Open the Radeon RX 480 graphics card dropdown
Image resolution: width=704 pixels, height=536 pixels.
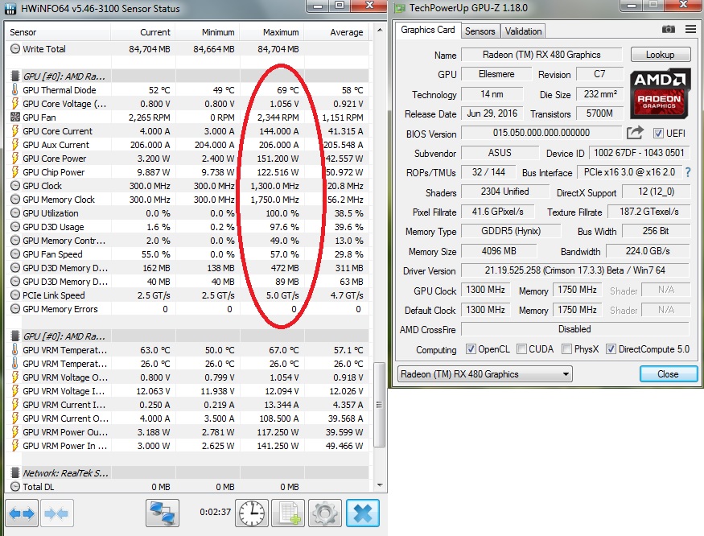(x=485, y=373)
